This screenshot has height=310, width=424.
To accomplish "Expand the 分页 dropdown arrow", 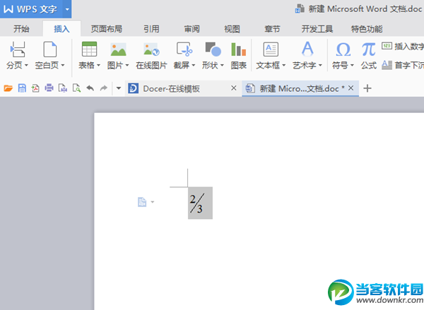I will pyautogui.click(x=26, y=65).
